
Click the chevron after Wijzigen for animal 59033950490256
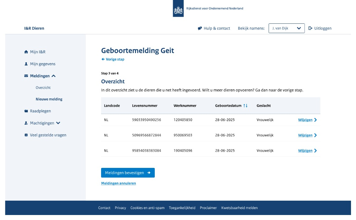[315, 120]
